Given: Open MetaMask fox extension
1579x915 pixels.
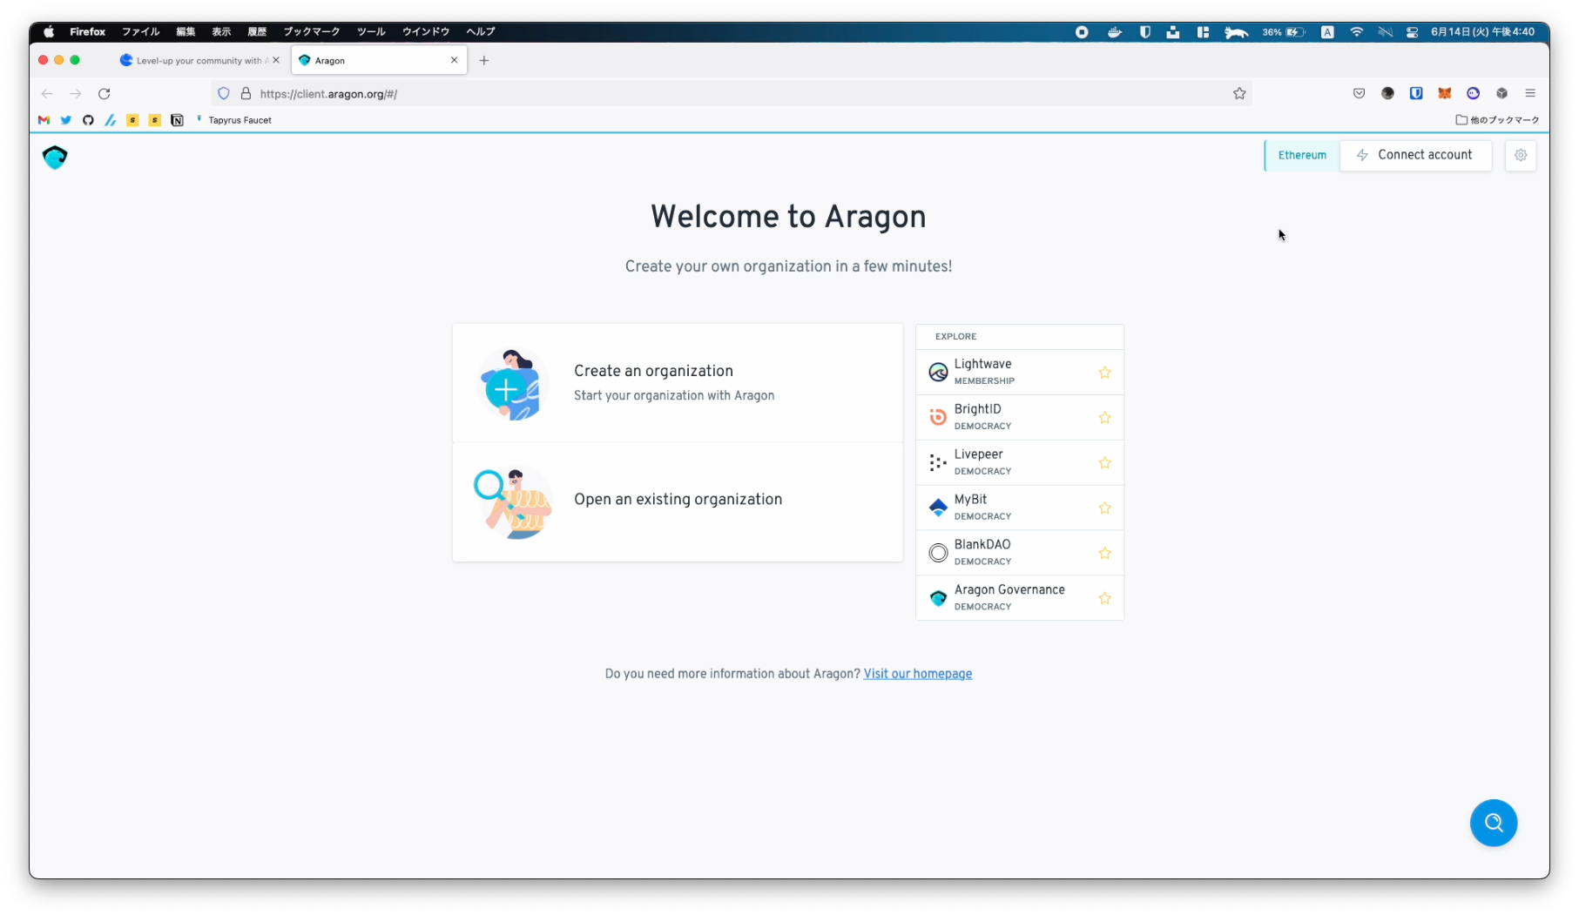Looking at the screenshot, I should click(x=1444, y=93).
